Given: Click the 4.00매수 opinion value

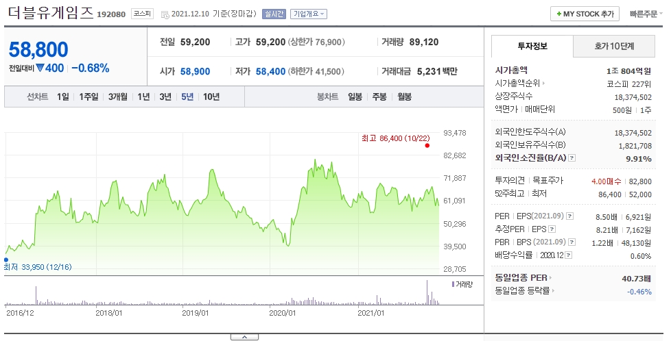Looking at the screenshot, I should [x=606, y=181].
